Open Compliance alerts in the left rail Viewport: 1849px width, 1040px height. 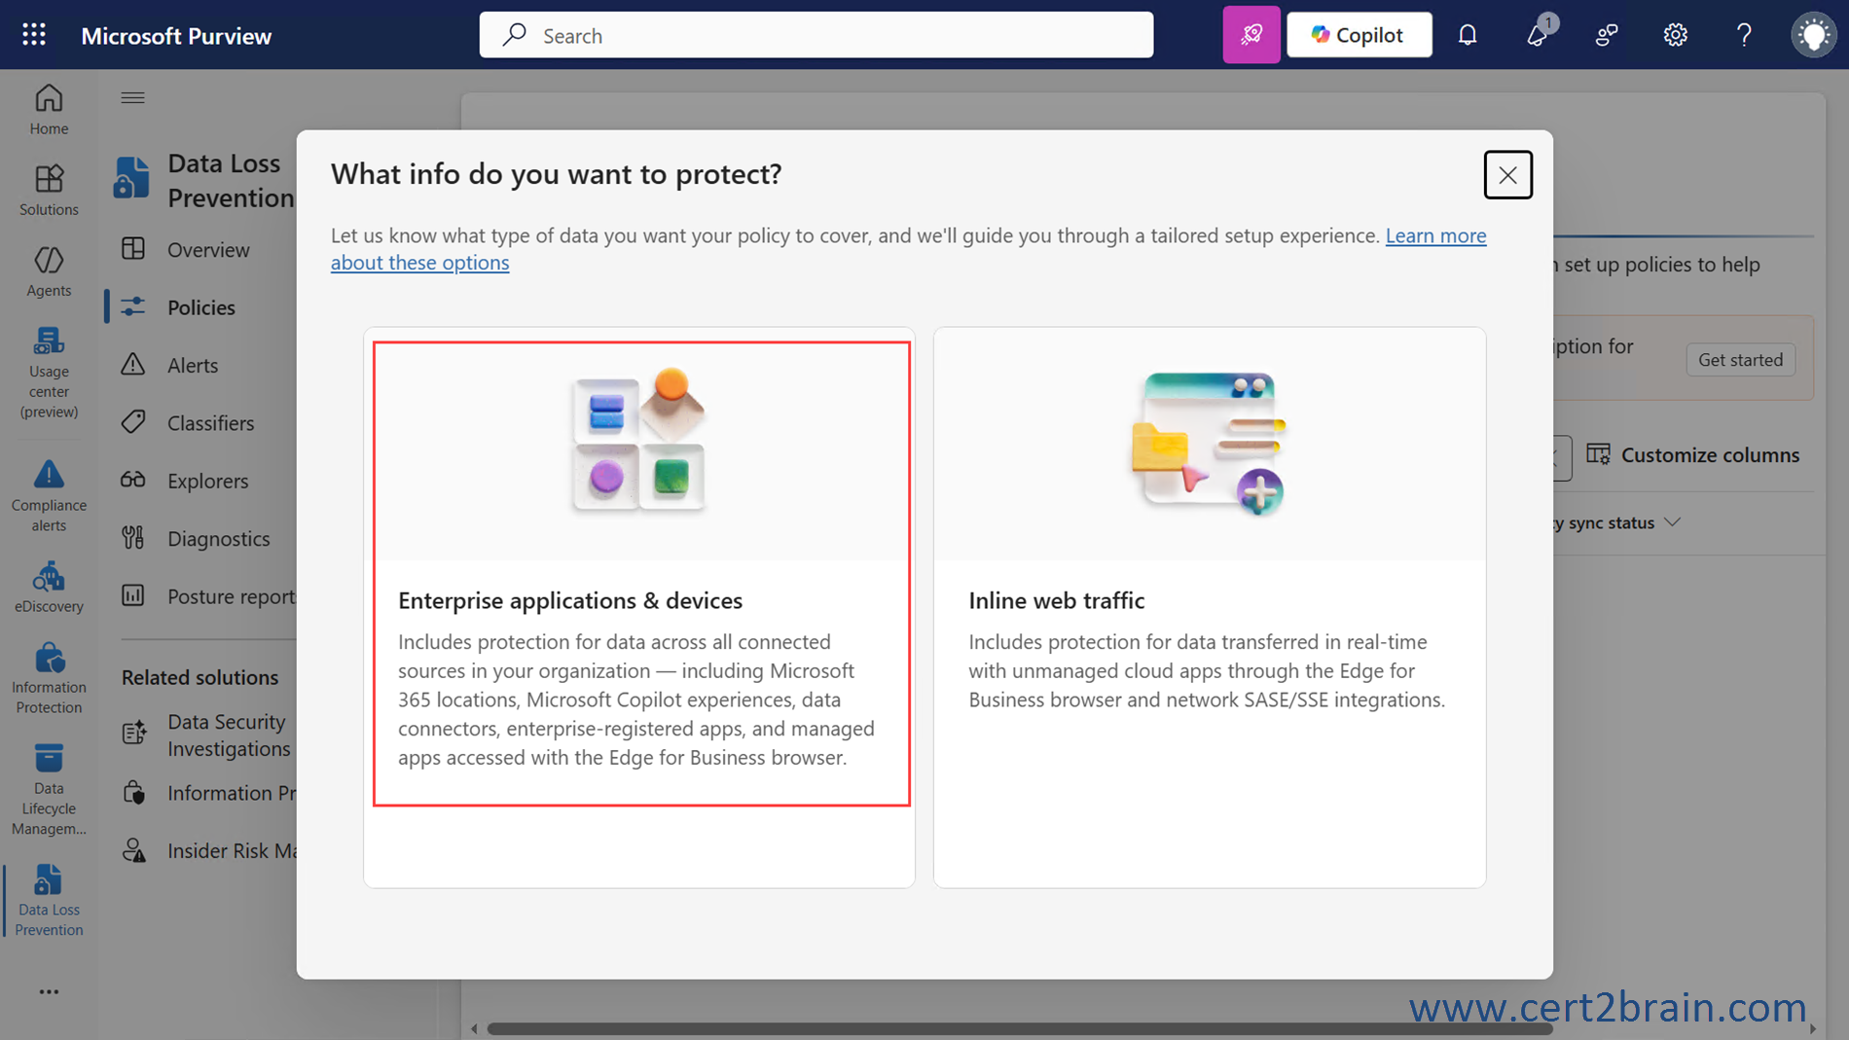click(x=49, y=496)
